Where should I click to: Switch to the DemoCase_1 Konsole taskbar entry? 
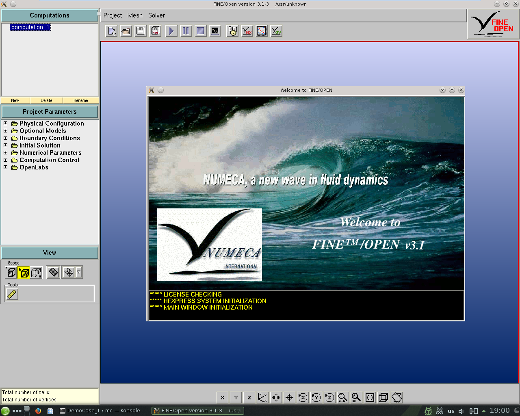tap(100, 411)
